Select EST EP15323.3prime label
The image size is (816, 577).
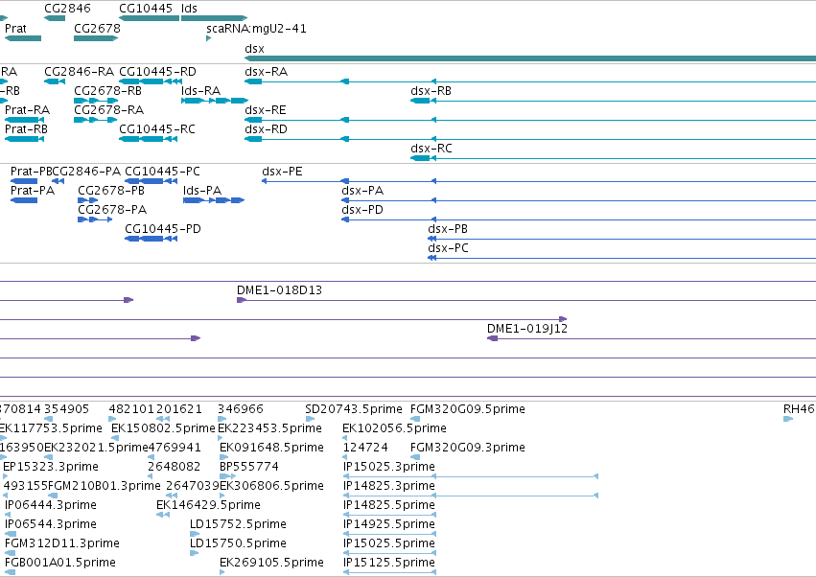pyautogui.click(x=51, y=467)
